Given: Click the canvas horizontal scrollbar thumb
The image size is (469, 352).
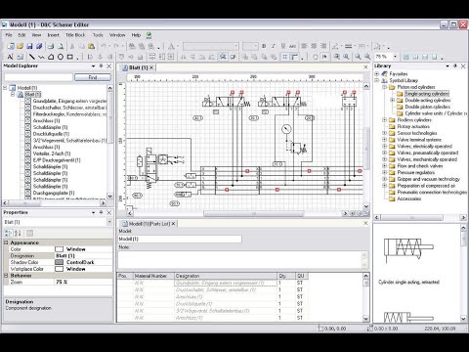Looking at the screenshot, I should pos(254,214).
